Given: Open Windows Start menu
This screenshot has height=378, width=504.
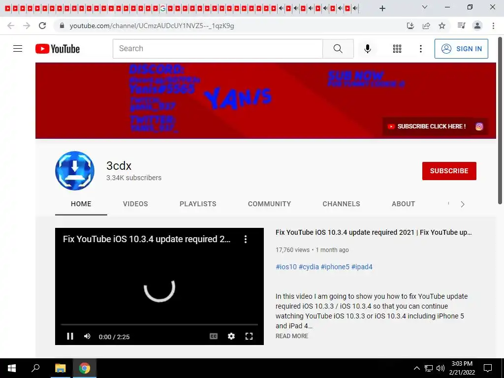Looking at the screenshot, I should click(x=12, y=368).
